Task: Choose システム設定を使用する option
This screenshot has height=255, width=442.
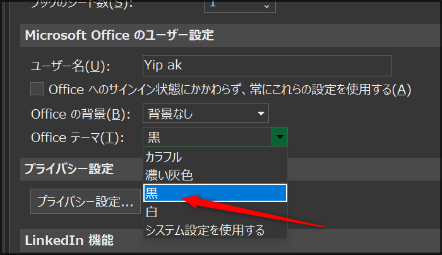Action: click(x=215, y=230)
